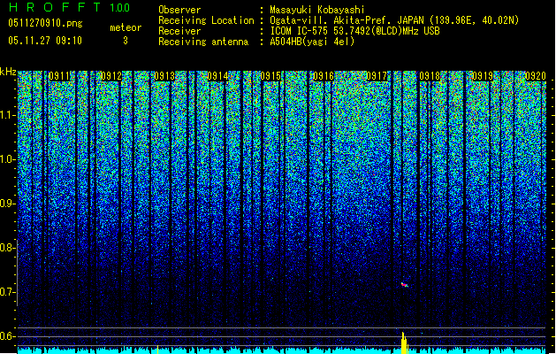Click the 1.1 frequency axis label
Screen dimensions: 556x354
[8, 115]
